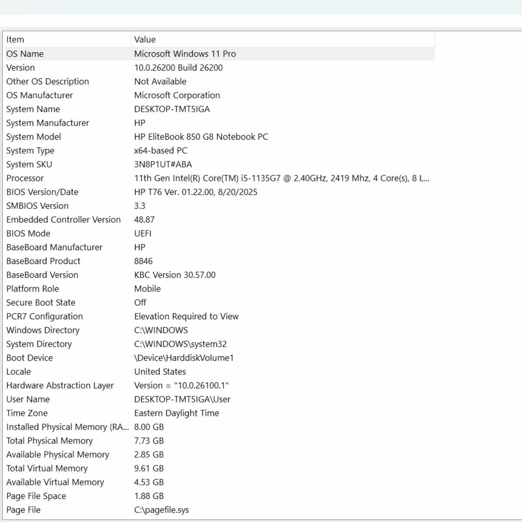Select the System Type row label
Image resolution: width=522 pixels, height=522 pixels.
point(30,151)
